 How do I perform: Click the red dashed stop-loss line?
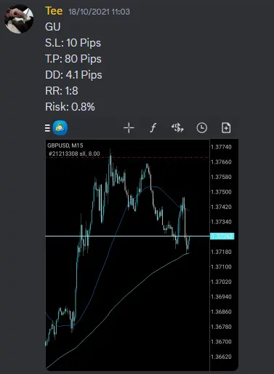pos(127,158)
